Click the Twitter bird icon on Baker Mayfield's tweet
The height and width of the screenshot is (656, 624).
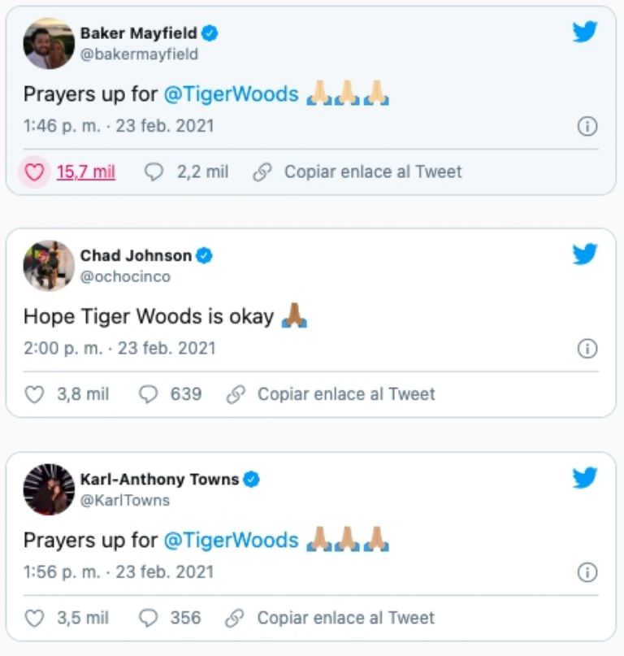[x=585, y=33]
